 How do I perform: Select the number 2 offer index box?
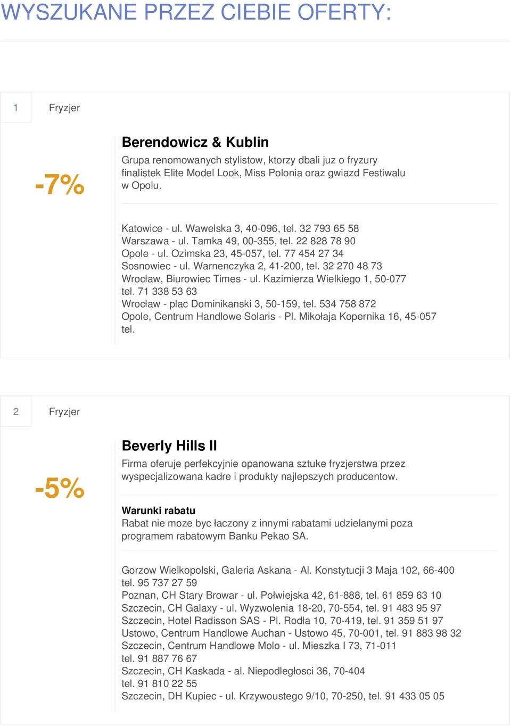click(x=16, y=411)
